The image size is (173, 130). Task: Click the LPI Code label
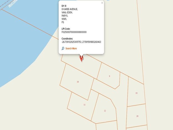click(x=66, y=29)
